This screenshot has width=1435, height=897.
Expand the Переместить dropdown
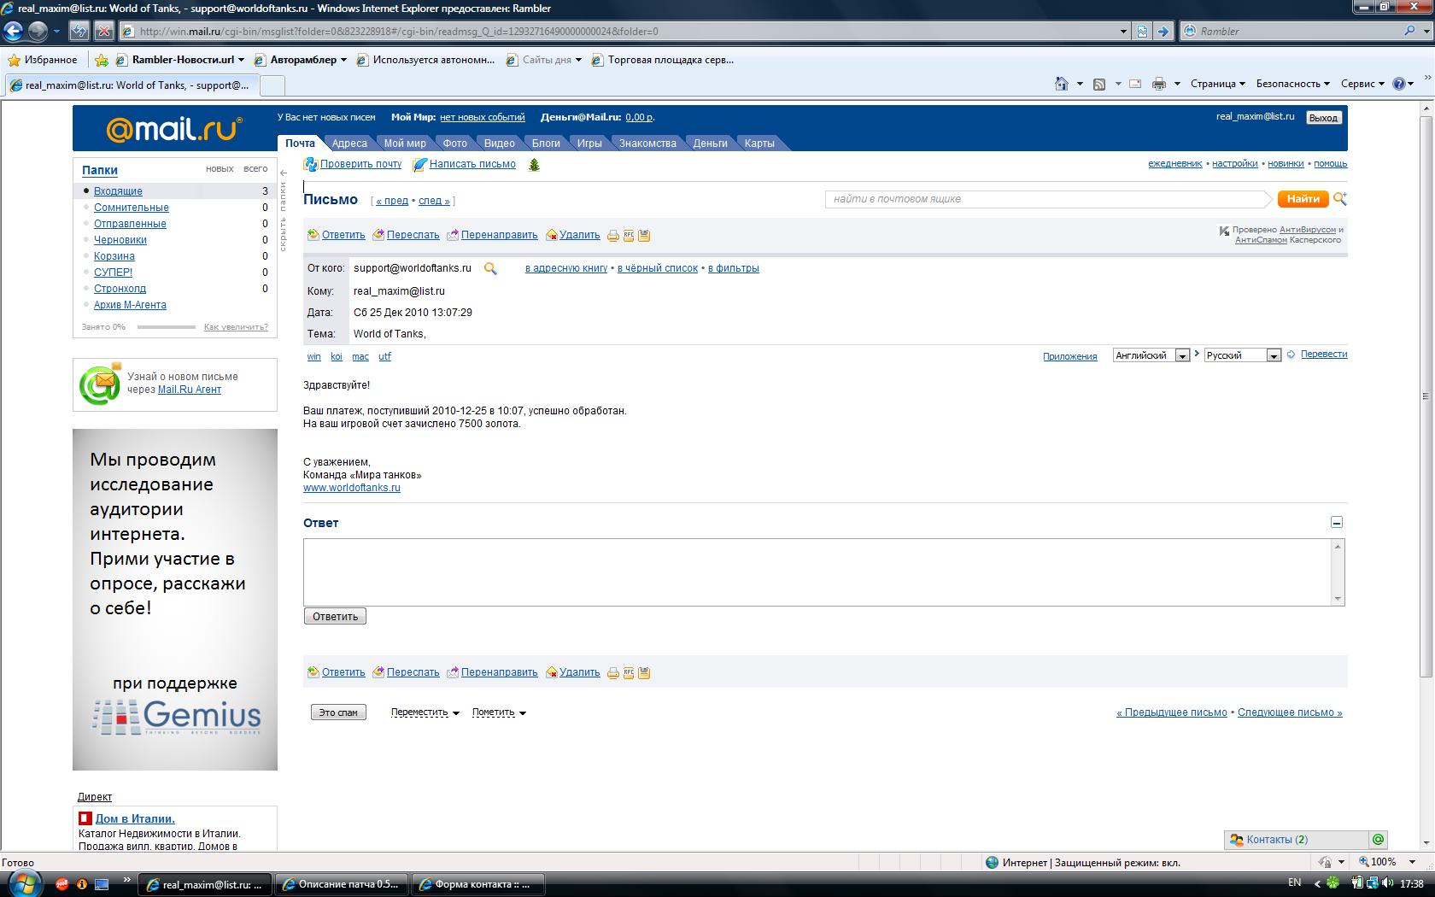425,712
